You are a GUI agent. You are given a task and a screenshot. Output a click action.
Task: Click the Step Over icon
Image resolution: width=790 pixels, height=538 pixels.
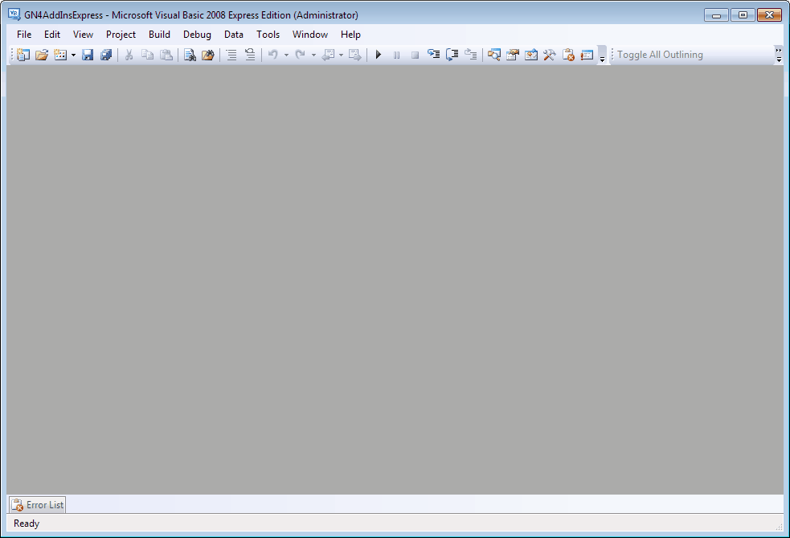pos(452,55)
